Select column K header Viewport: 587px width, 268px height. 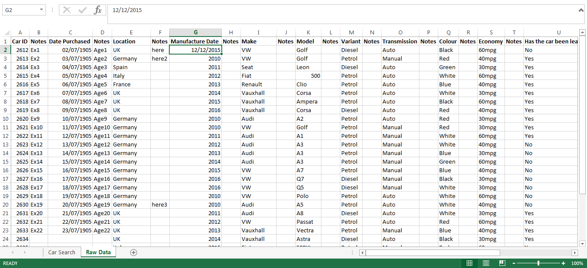(x=308, y=33)
